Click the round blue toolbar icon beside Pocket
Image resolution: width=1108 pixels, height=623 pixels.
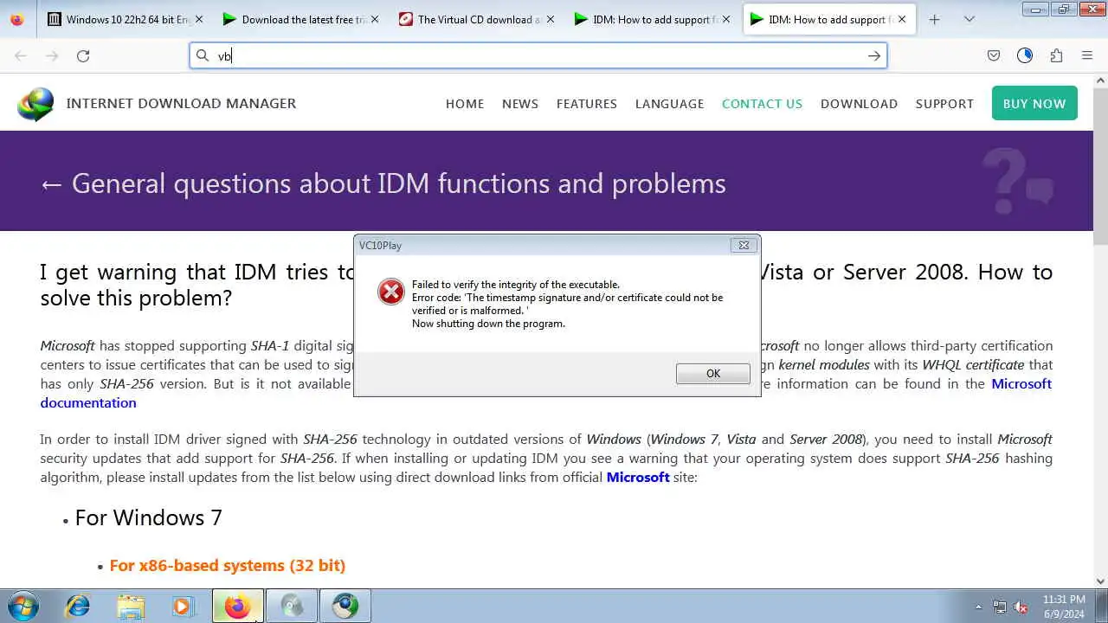[x=1025, y=55]
